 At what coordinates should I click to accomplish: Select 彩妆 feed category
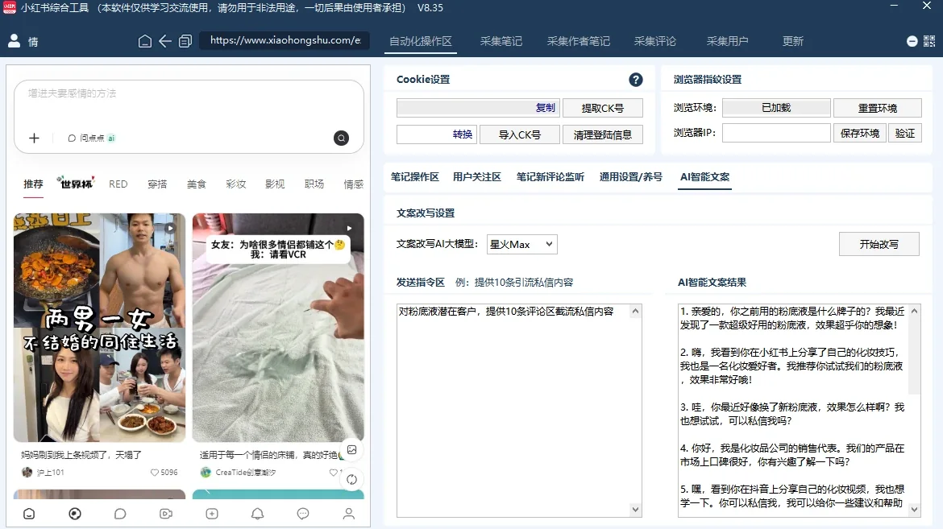click(x=235, y=184)
